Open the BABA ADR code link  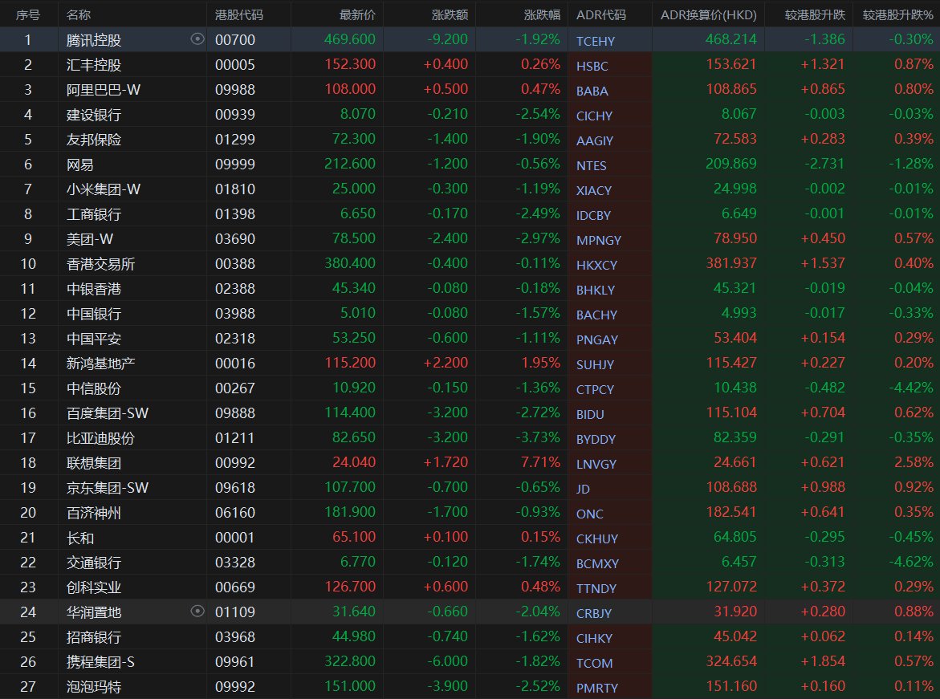point(592,91)
